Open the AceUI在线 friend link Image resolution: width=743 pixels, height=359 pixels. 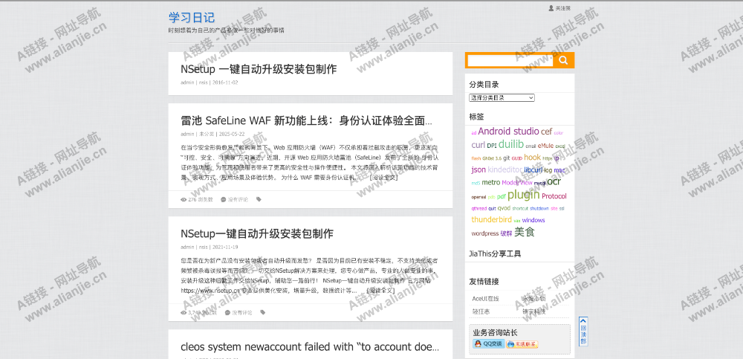[x=486, y=298]
